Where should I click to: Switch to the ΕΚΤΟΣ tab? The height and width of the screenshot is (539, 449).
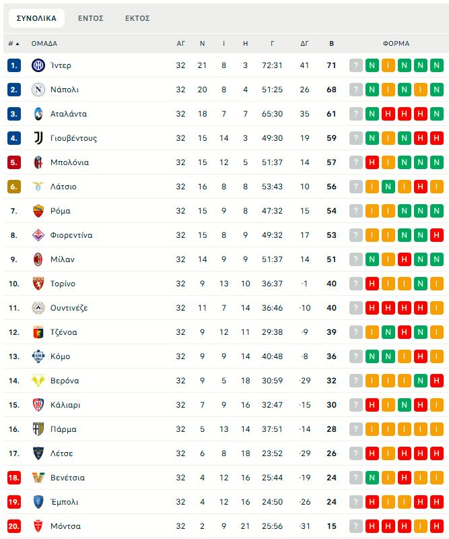click(x=137, y=18)
